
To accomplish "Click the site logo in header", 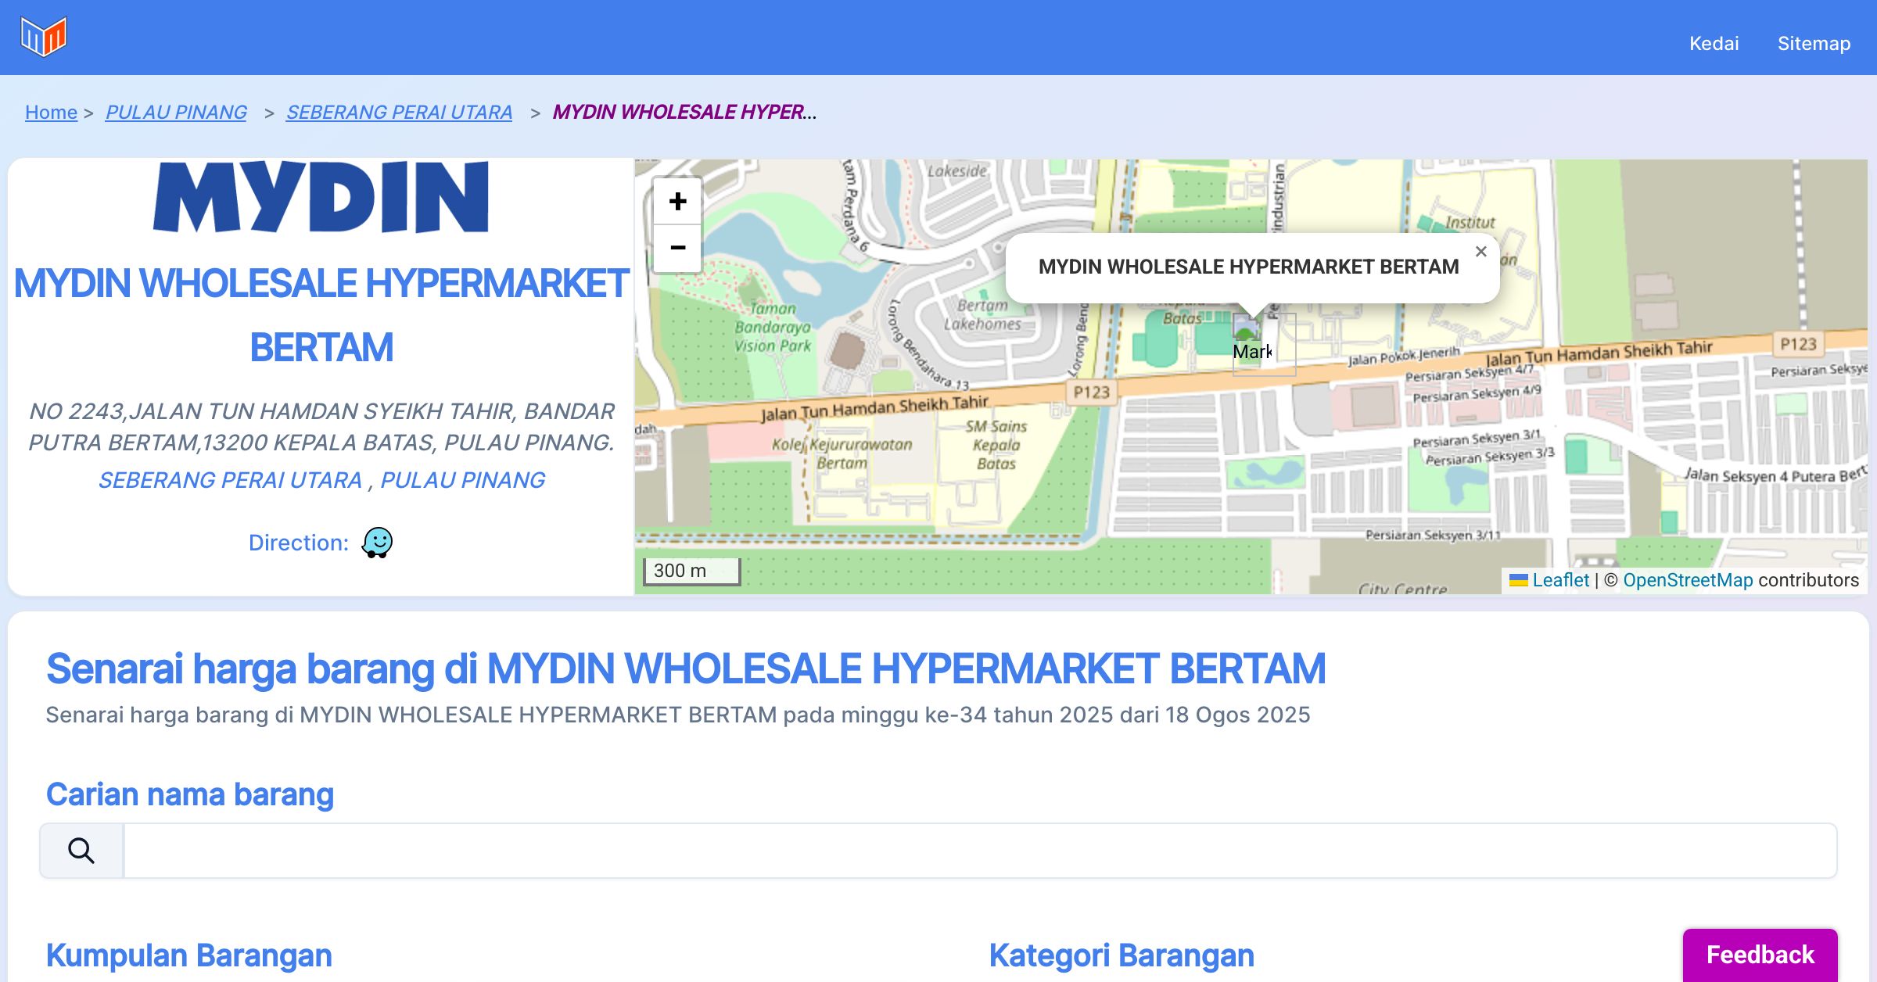I will (44, 37).
